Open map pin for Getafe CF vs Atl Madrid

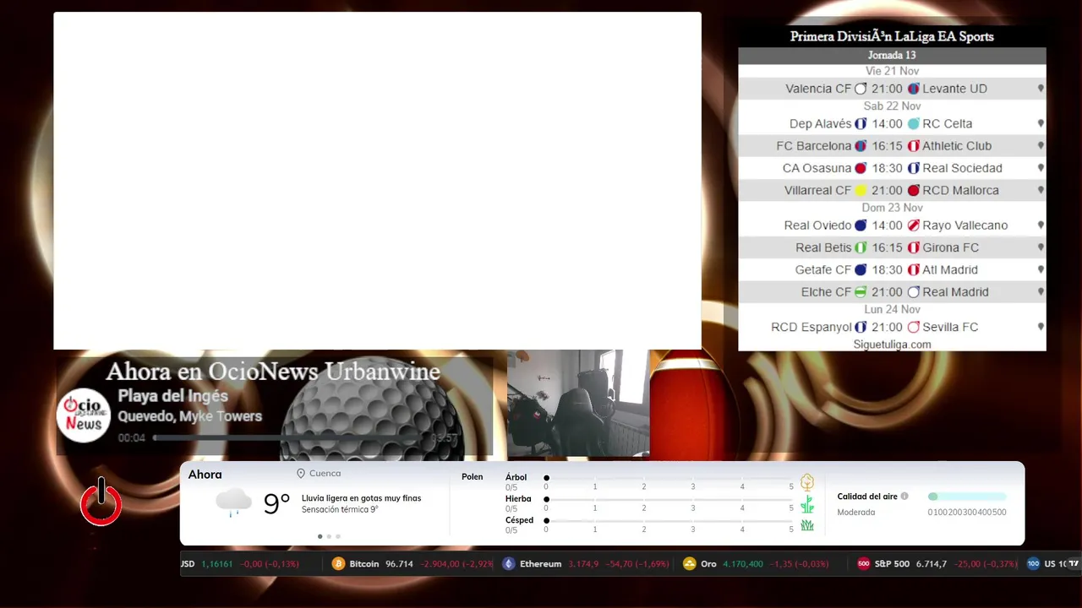(1041, 270)
